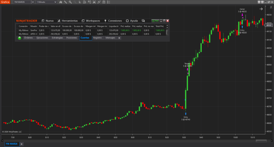Open the Data Box icon in toolbar
This screenshot has width=274, height=147.
(85, 2)
